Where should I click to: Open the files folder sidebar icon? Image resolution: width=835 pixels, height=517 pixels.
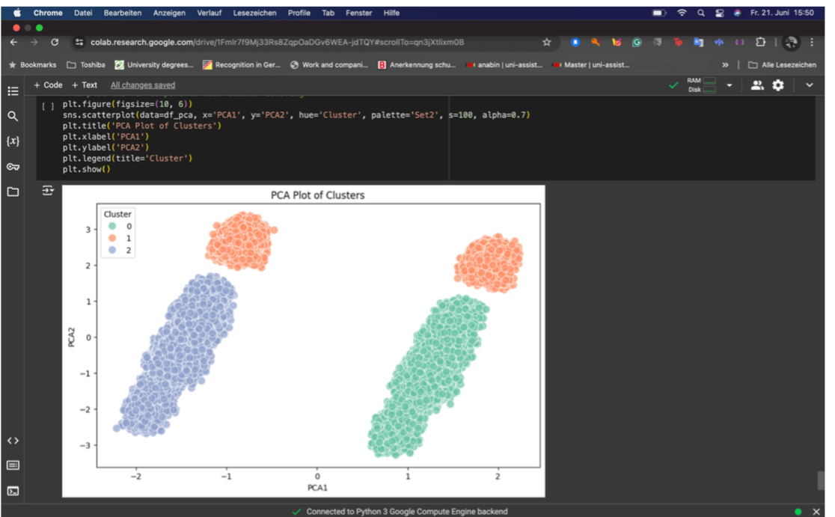coord(13,192)
